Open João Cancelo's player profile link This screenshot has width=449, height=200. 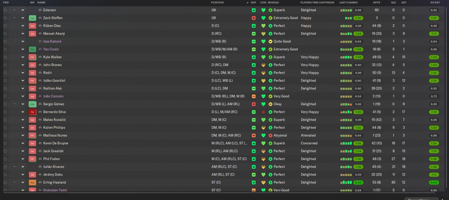[x=53, y=96]
